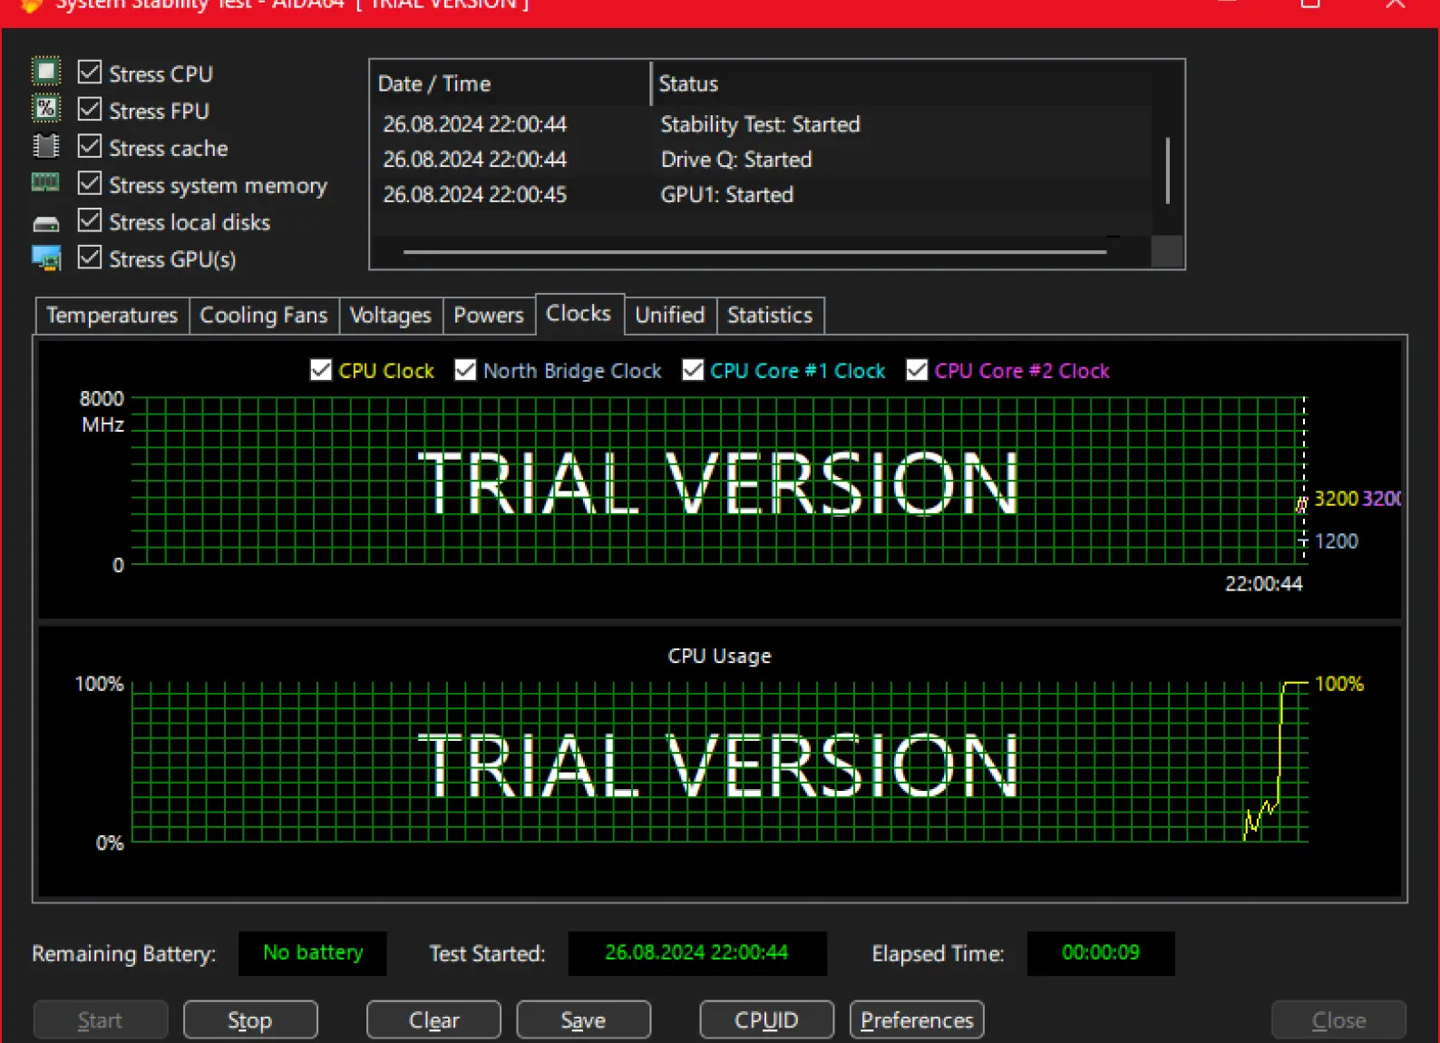Toggle the CPU Core #2 Clock checkbox
1440x1043 pixels.
point(917,370)
